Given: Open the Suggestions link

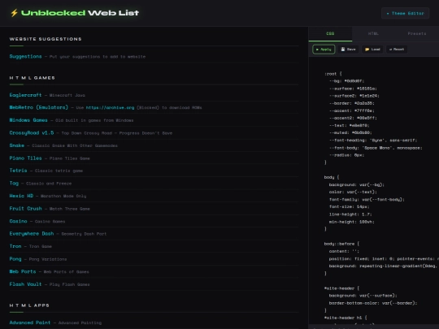Looking at the screenshot, I should click(x=25, y=56).
